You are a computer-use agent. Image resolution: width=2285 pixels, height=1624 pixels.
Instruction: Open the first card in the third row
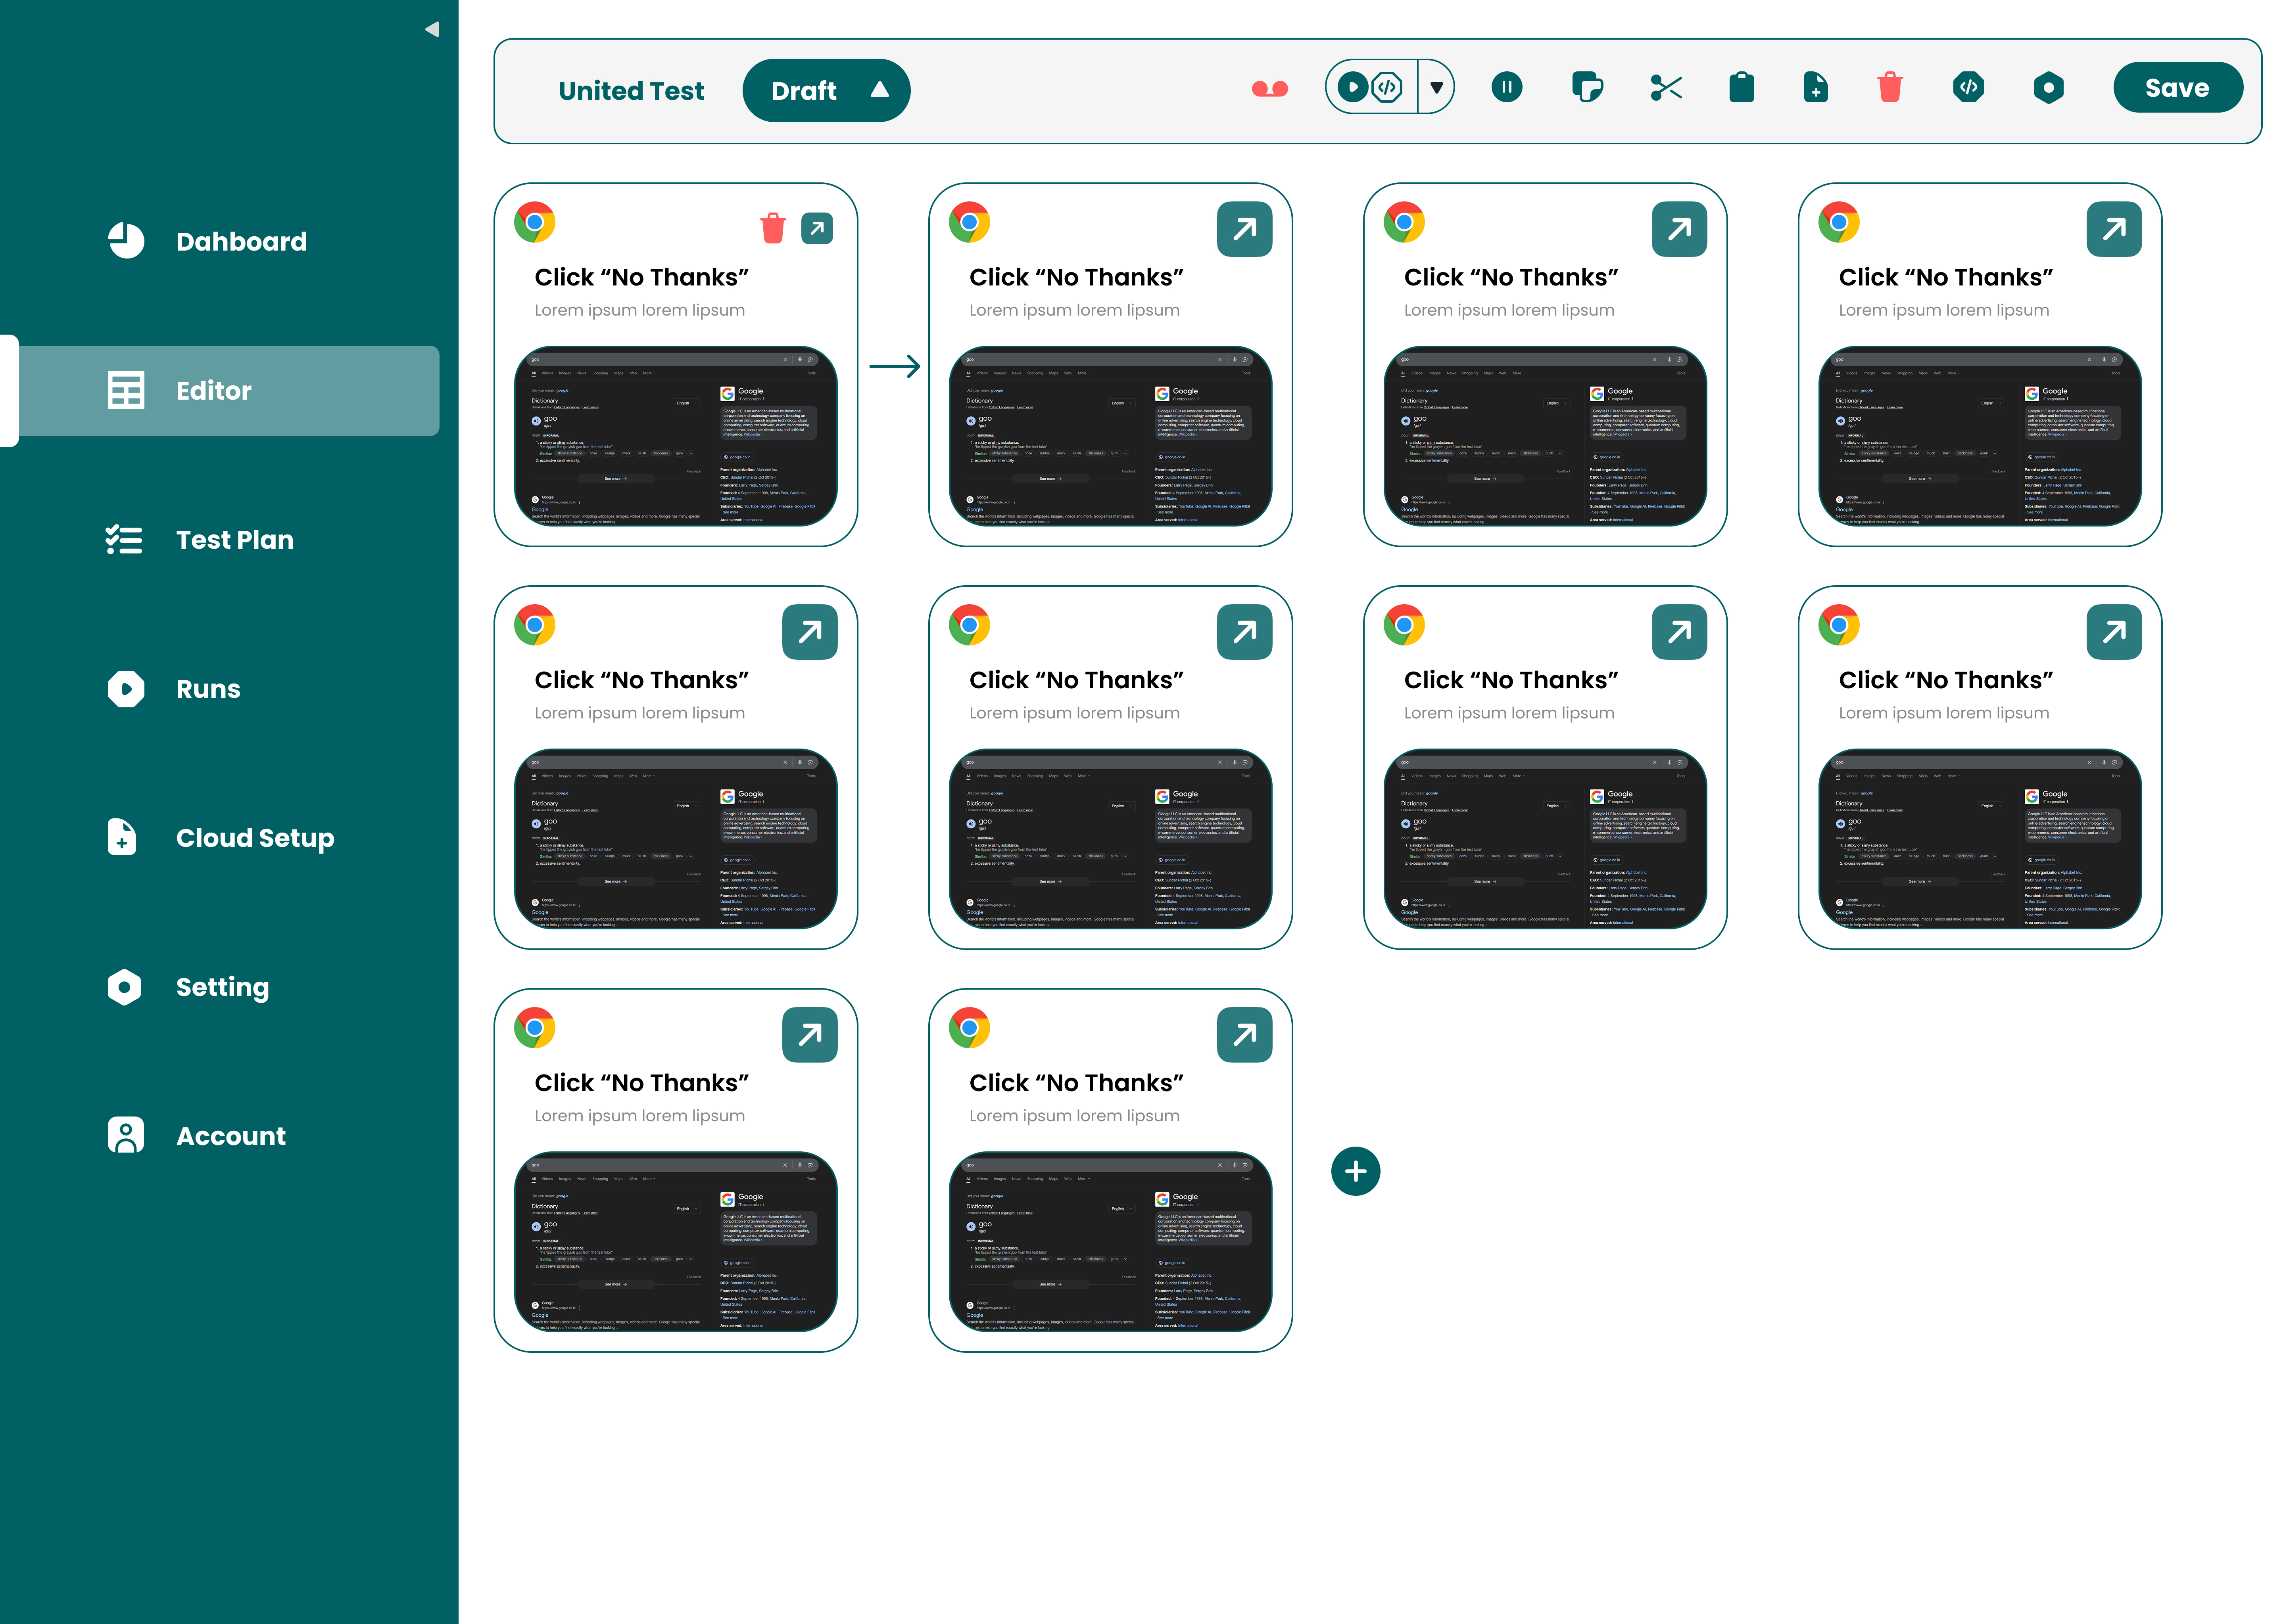809,1035
